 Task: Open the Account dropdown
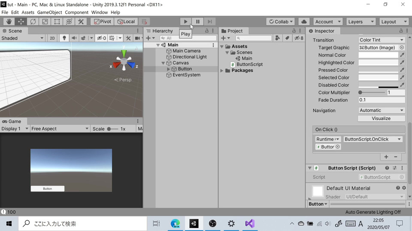point(327,21)
